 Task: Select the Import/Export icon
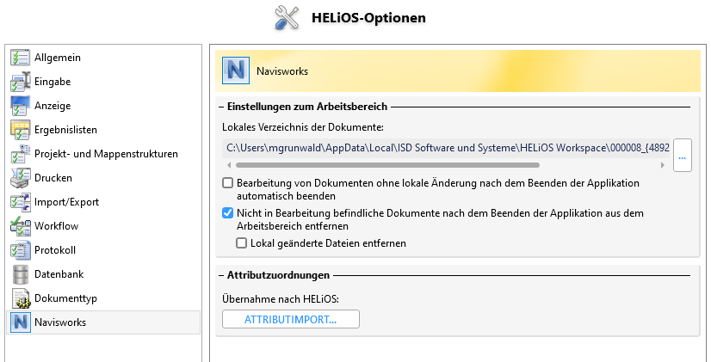[x=20, y=202]
